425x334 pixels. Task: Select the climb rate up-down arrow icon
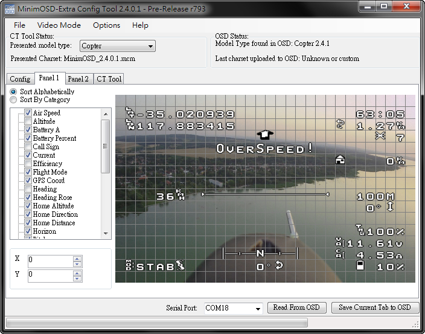390,207
